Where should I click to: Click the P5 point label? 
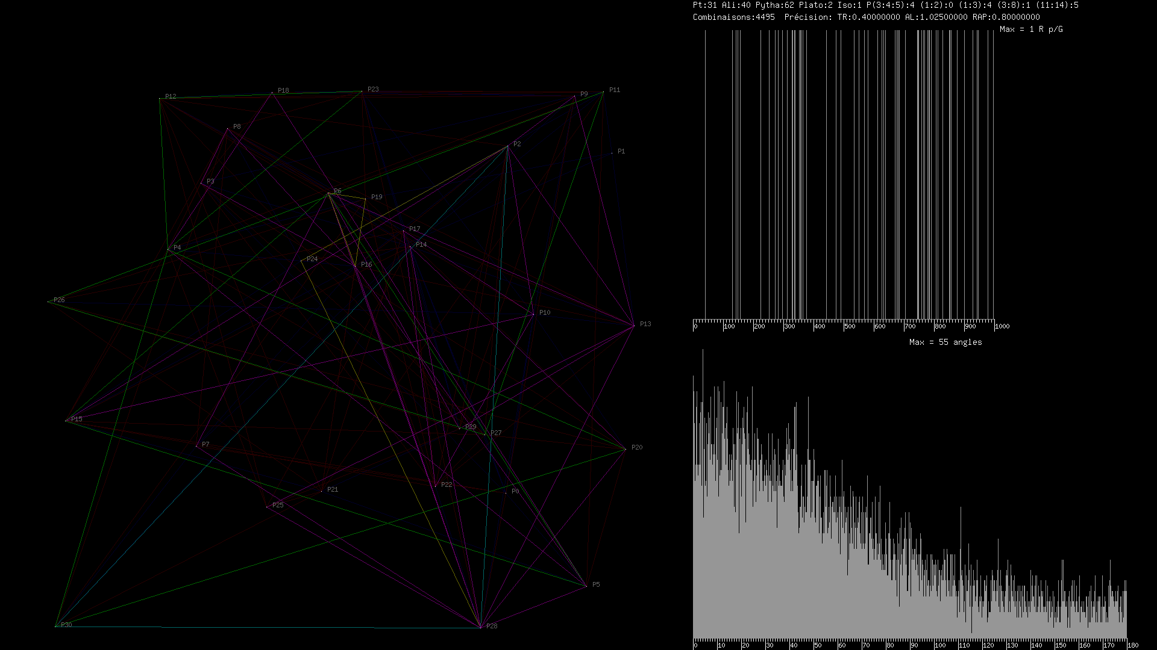596,584
